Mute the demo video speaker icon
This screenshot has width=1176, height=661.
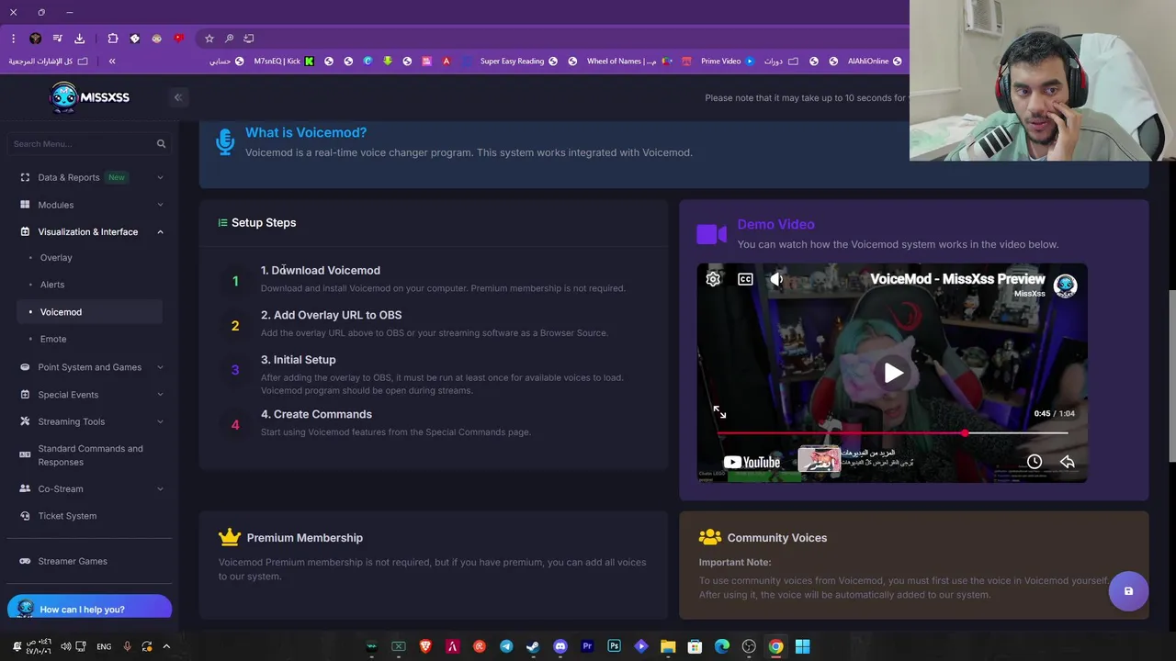(776, 279)
